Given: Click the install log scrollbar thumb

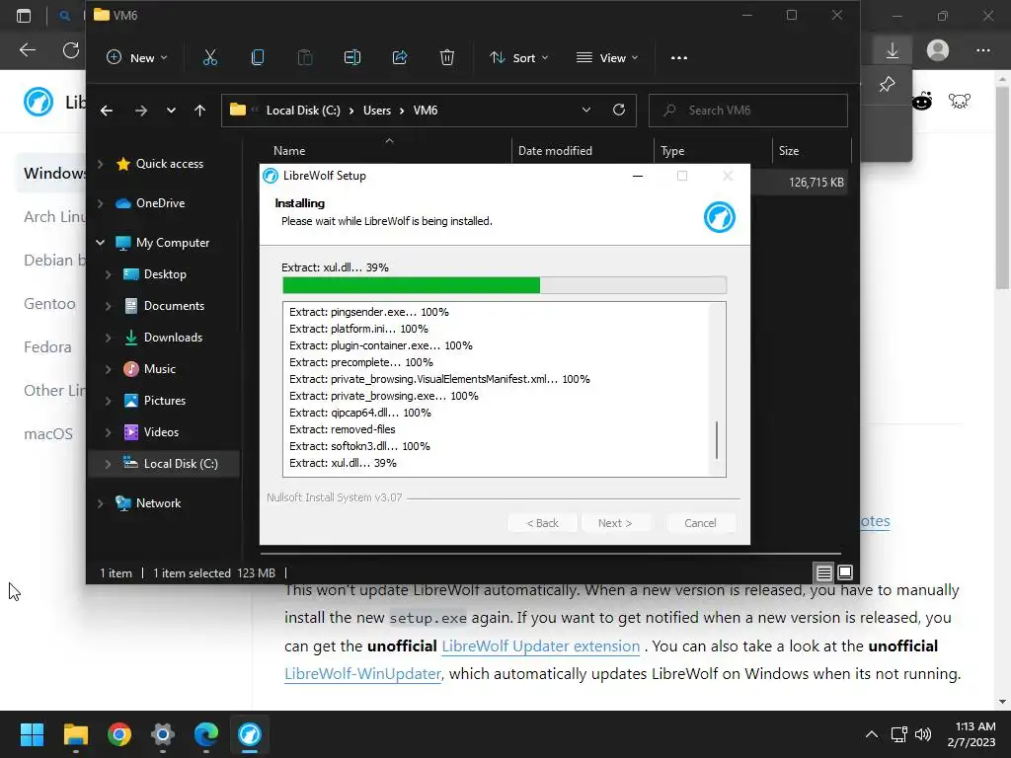Looking at the screenshot, I should click(717, 439).
